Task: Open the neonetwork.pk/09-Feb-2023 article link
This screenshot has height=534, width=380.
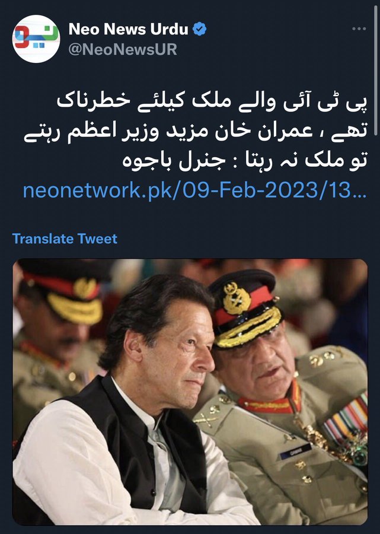Action: click(x=194, y=190)
